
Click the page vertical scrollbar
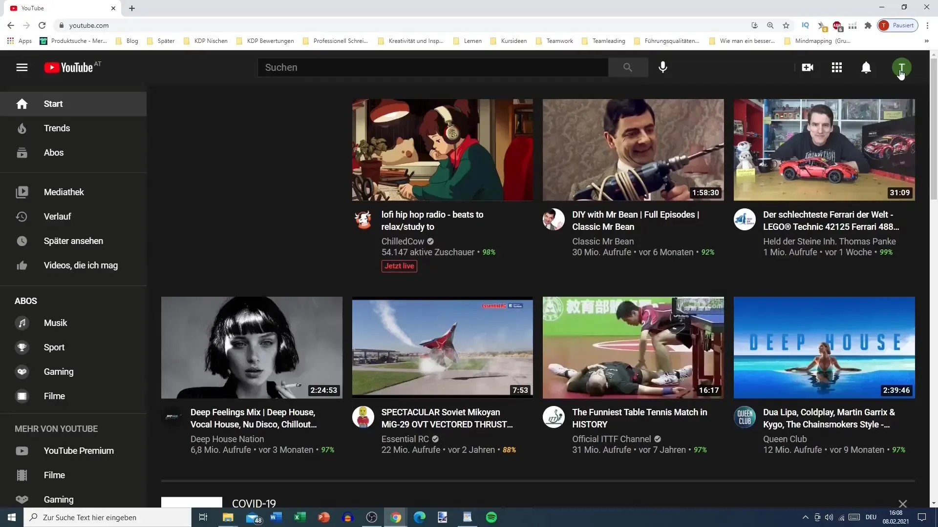tap(934, 129)
